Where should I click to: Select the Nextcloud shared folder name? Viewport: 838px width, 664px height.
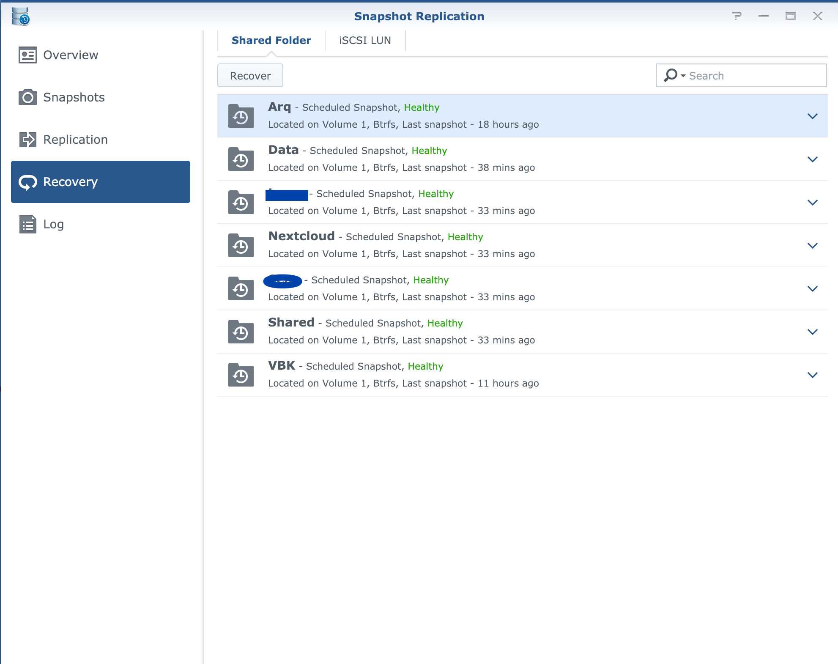pos(301,236)
